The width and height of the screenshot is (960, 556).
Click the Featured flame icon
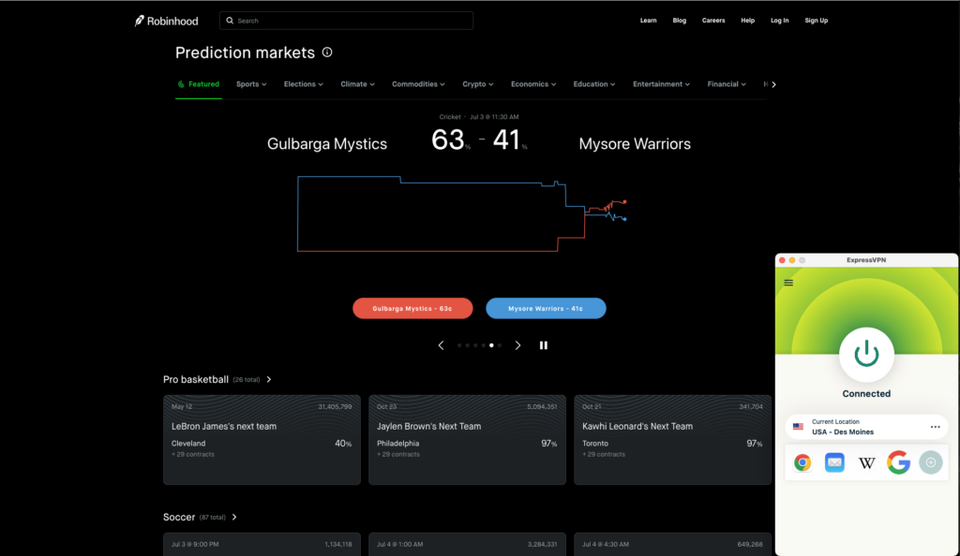(181, 84)
